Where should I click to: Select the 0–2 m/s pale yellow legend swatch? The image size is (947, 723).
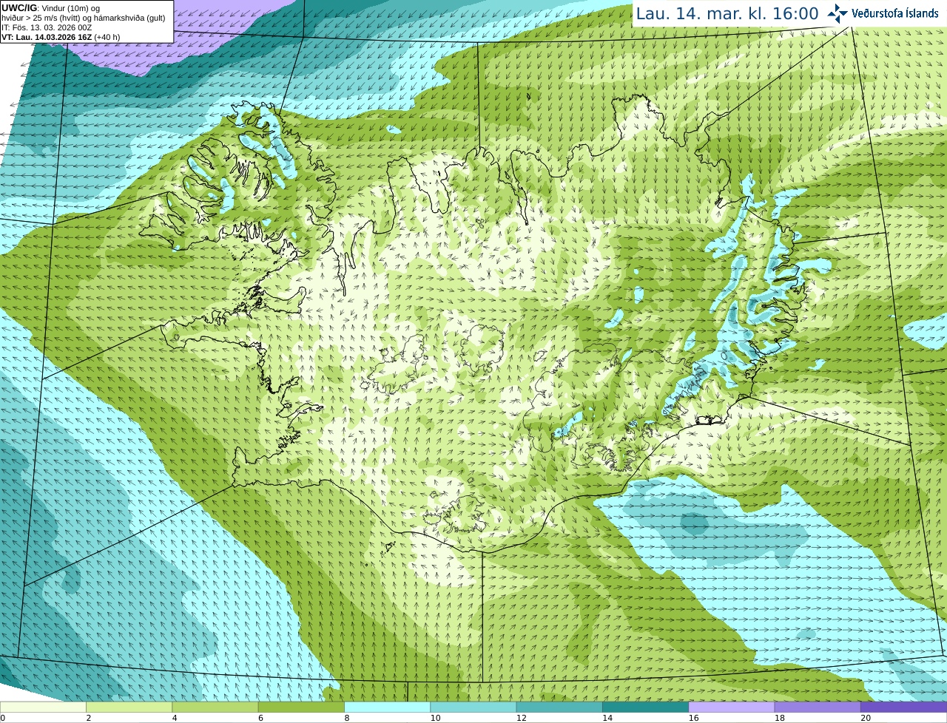coord(43,707)
